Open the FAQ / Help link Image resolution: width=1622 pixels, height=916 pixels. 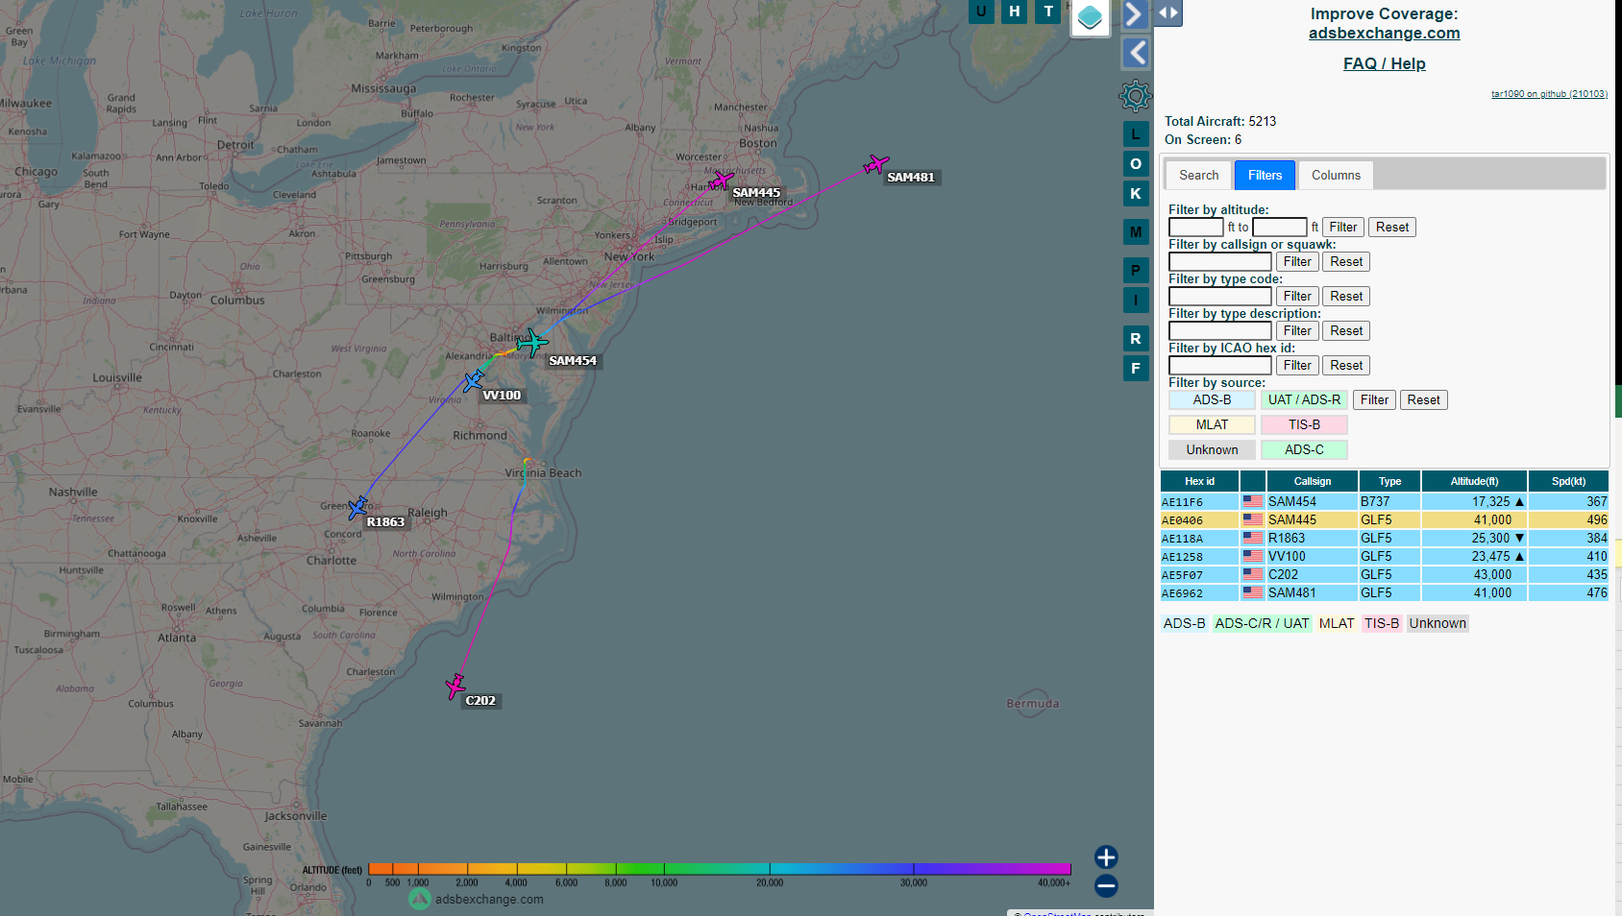tap(1384, 64)
